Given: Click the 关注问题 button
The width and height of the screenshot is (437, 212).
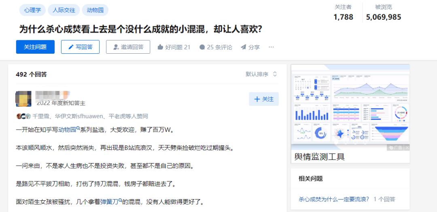Looking at the screenshot, I should point(35,47).
